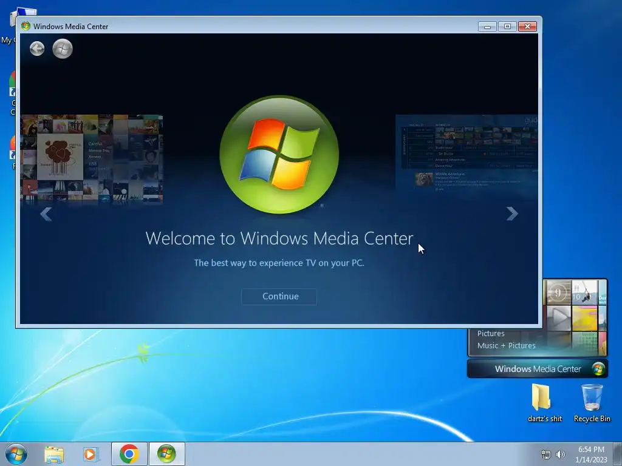The height and width of the screenshot is (466, 622).
Task: Switch to Google Chrome on the taskbar
Action: point(129,454)
